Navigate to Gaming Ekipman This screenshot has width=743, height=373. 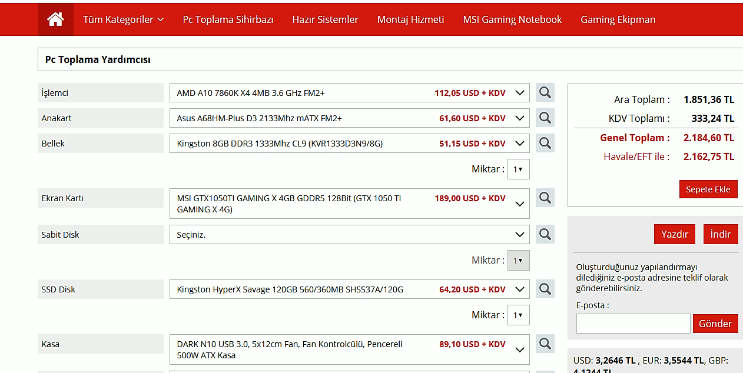618,19
